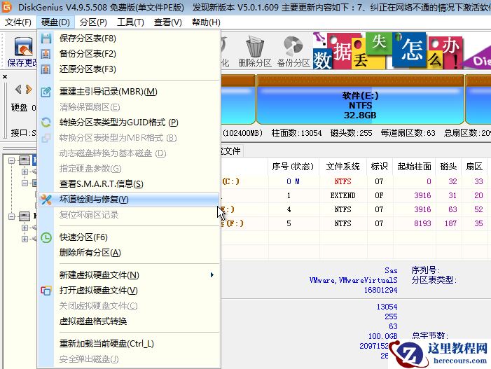Click the restore partition table menu icon
491x369 pixels.
46,69
